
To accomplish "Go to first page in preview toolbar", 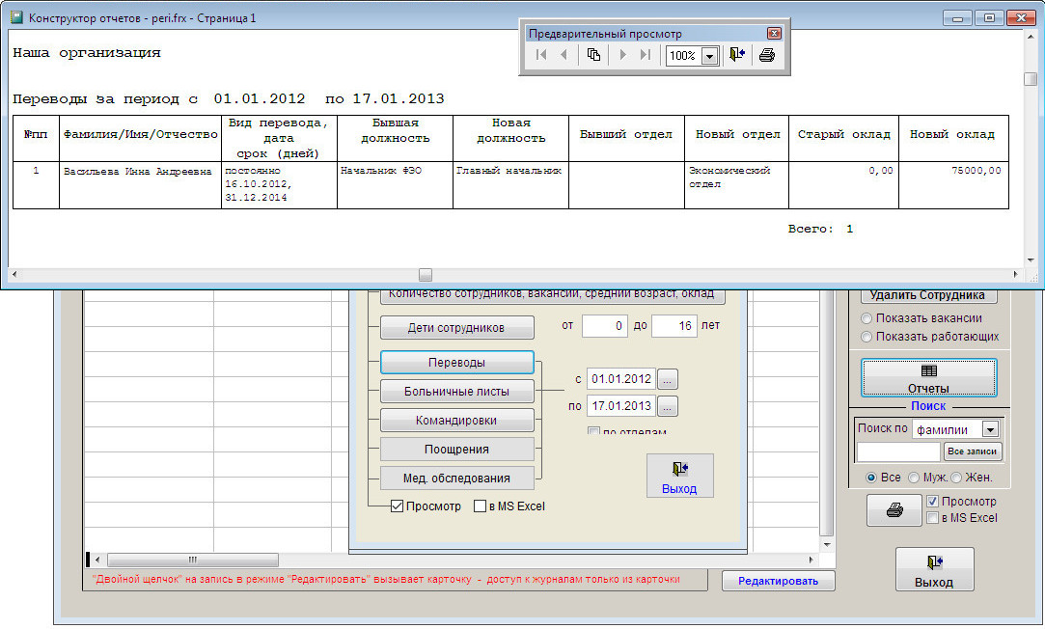I will pyautogui.click(x=541, y=55).
